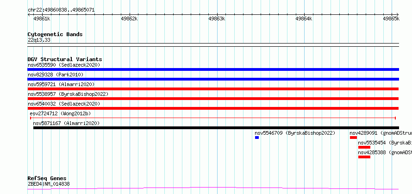This screenshot has width=412, height=194.
Task: Click the nsv6535590 (Sedlazeck2020) blue variant bar
Action: coord(213,69)
